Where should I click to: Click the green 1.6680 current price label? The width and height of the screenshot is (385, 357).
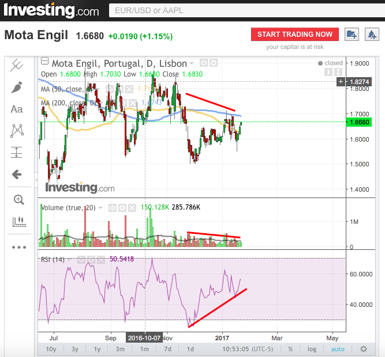358,122
